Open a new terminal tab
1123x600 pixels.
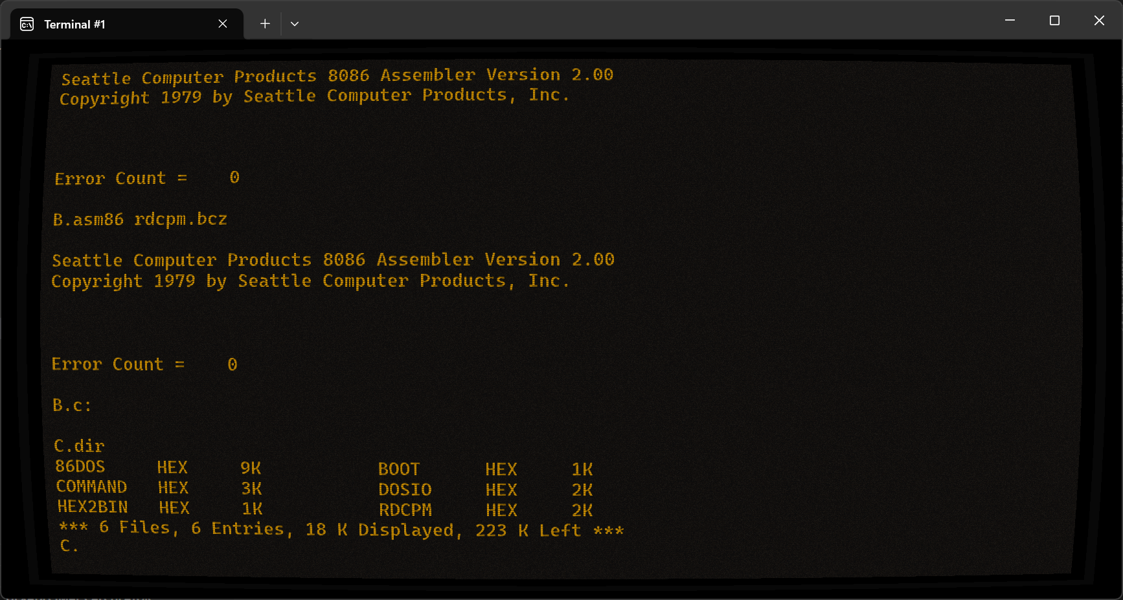[265, 24]
